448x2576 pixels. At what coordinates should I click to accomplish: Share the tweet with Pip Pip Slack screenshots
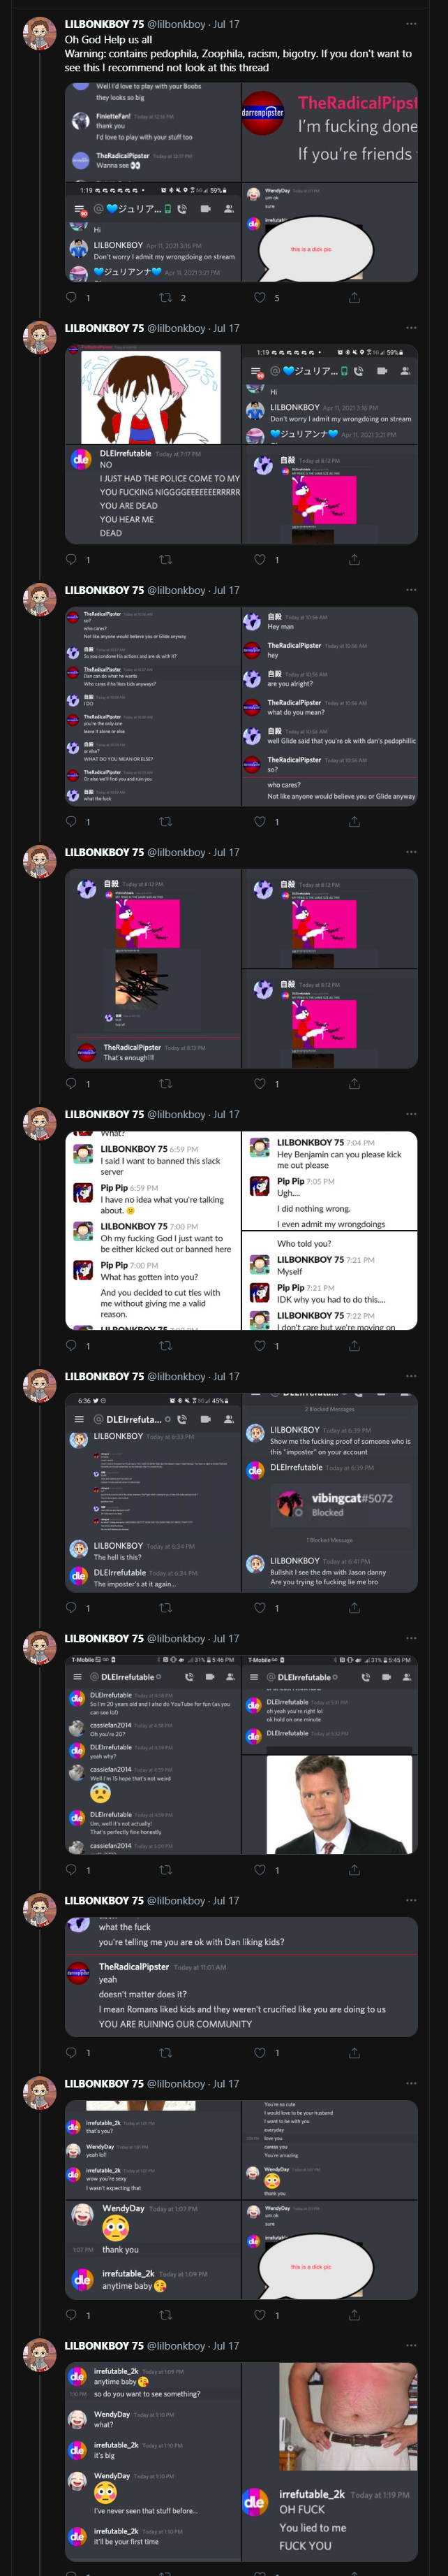point(354,1345)
